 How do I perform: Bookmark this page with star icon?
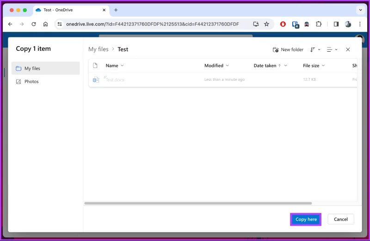pos(266,24)
